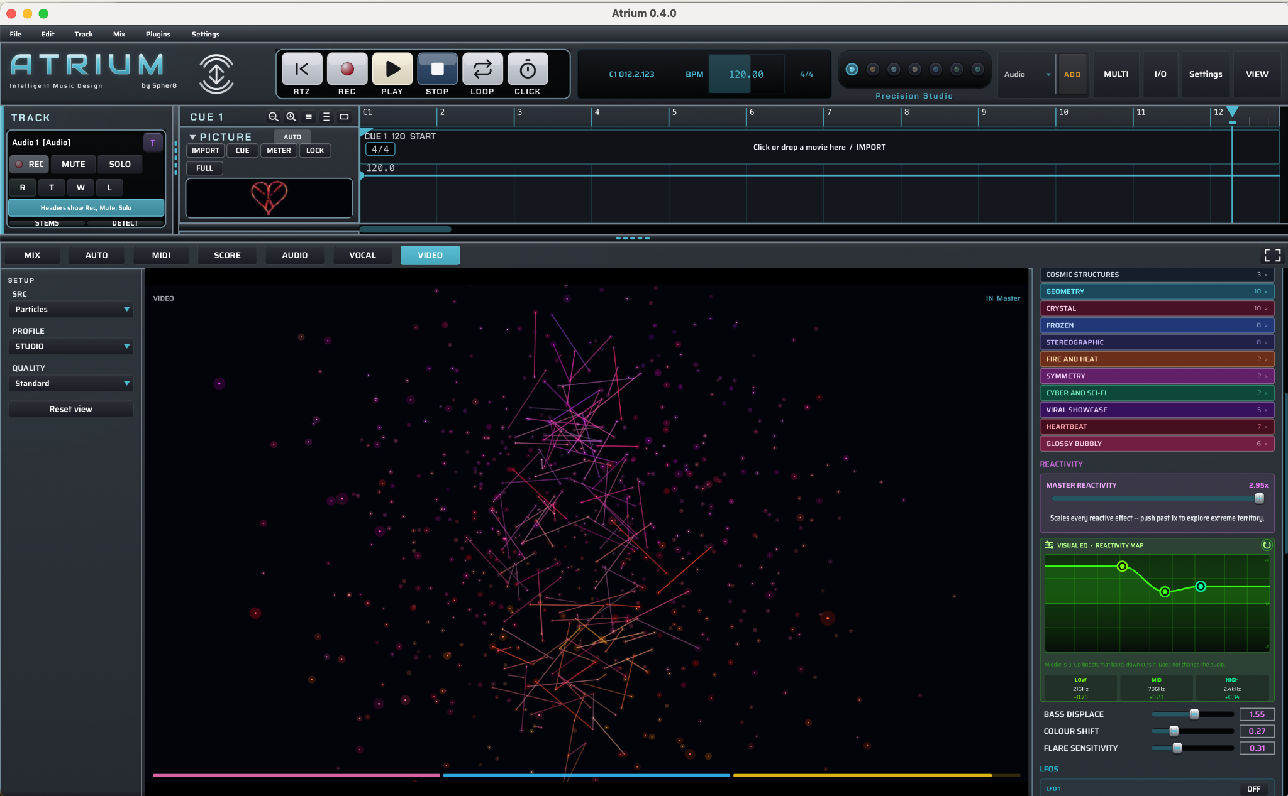Open the Track menu

[84, 35]
